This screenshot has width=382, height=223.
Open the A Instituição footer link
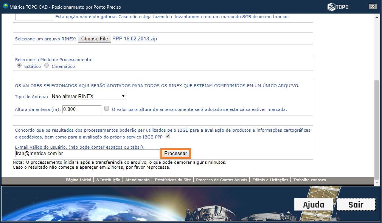click(108, 180)
